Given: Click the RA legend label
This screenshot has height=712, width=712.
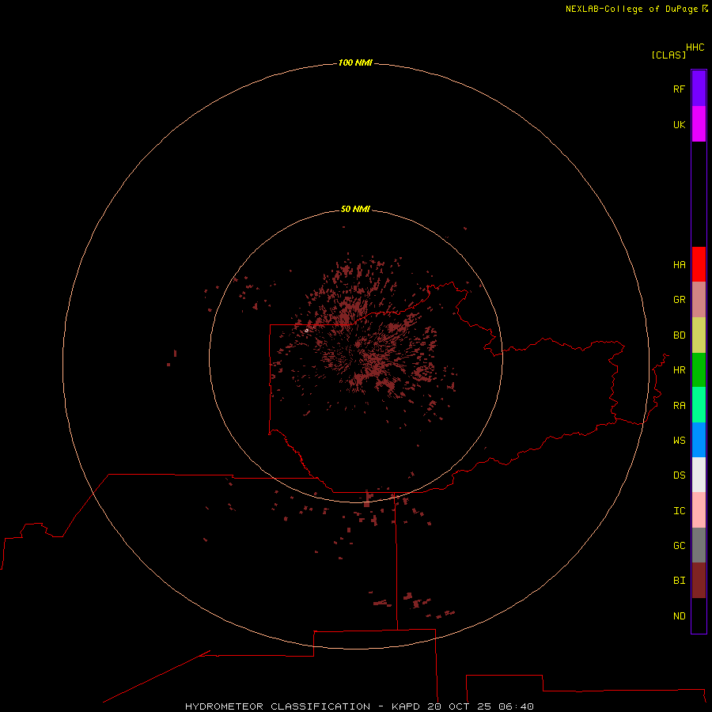Looking at the screenshot, I should [679, 406].
